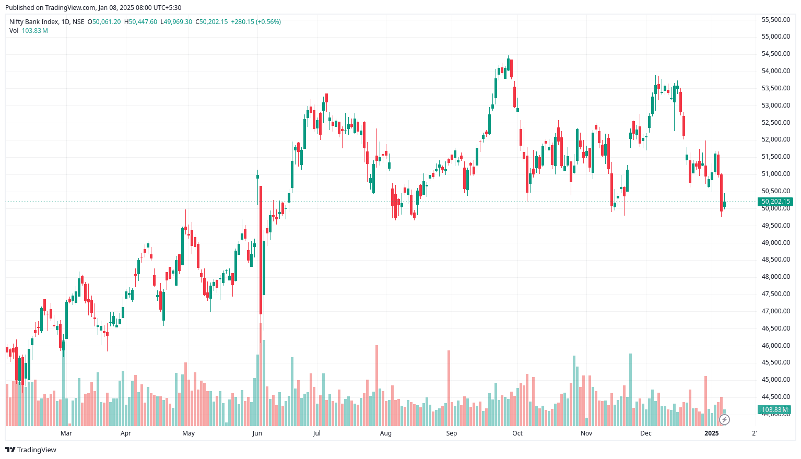Viewport: 801px width, 459px height.
Task: Click the 45,000.00 price axis label
Action: 776,380
